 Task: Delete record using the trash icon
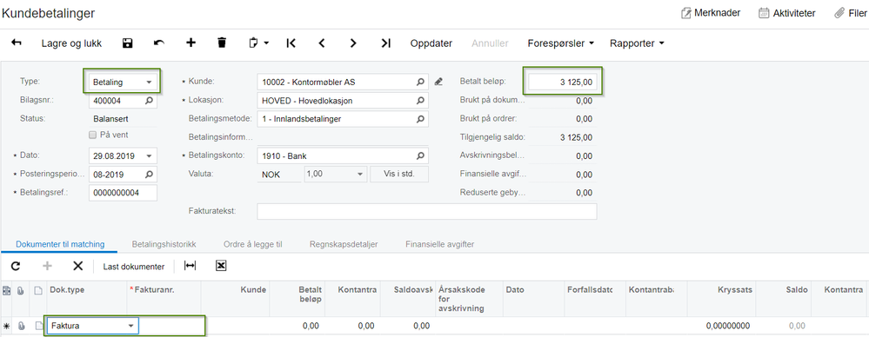[x=222, y=43]
